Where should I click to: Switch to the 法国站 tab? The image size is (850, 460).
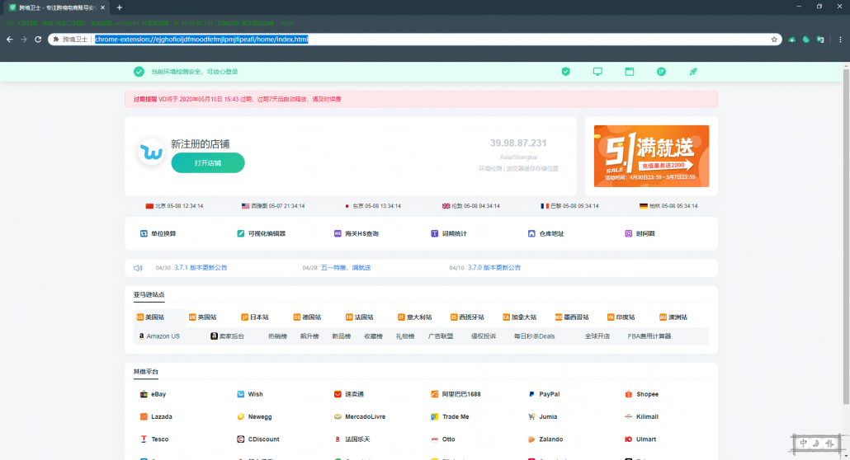tap(360, 317)
